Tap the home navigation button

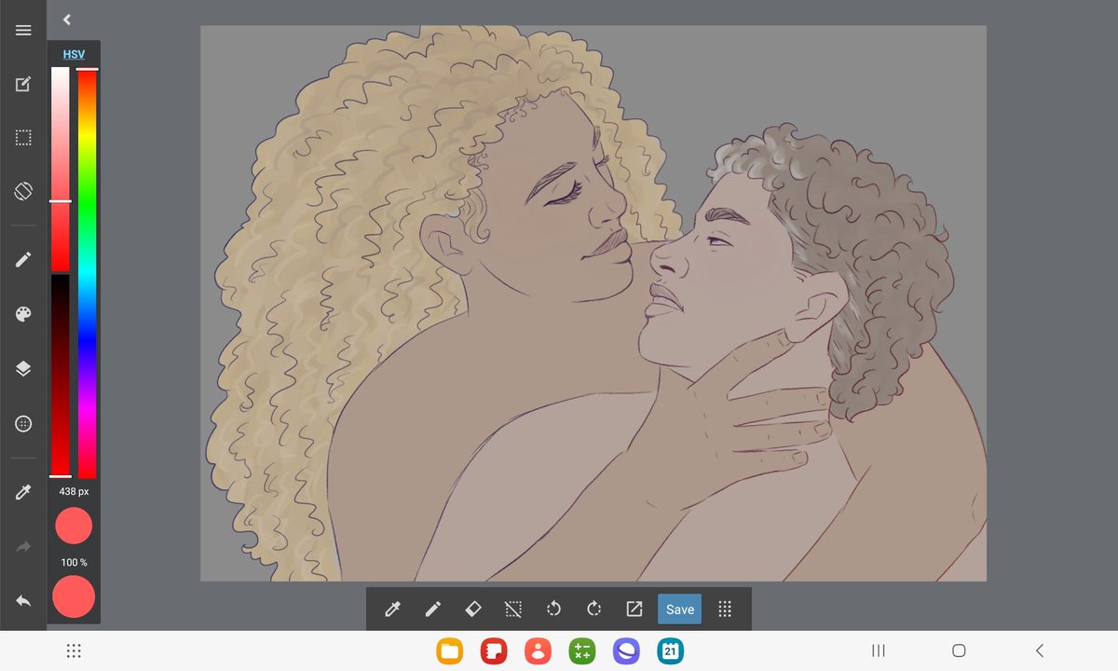[x=959, y=650]
